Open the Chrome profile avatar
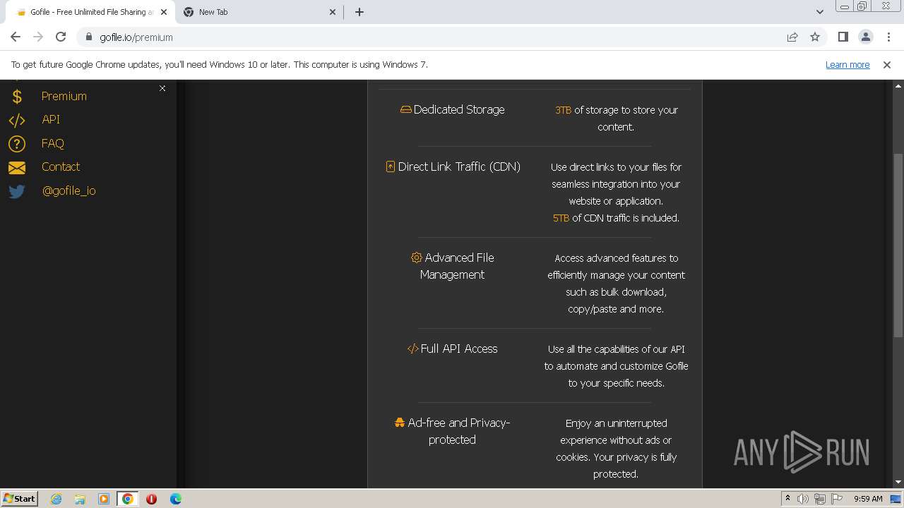 [866, 37]
